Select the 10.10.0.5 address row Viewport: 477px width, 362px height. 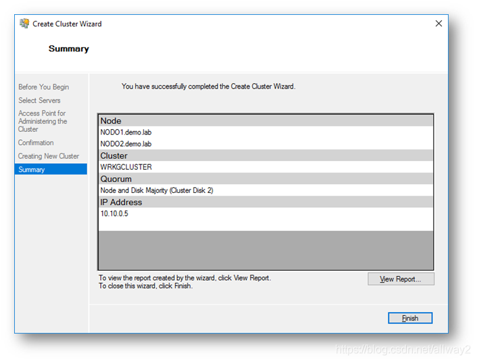(266, 213)
